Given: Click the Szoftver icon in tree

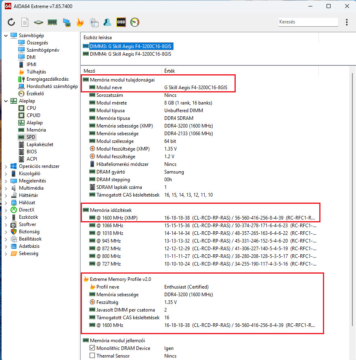Looking at the screenshot, I should point(14,224).
